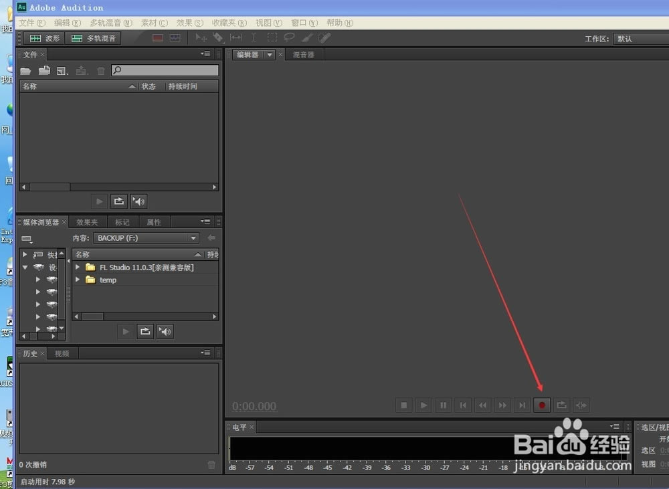Image resolution: width=669 pixels, height=489 pixels.
Task: Open the spectral display view toggle
Action: click(176, 37)
